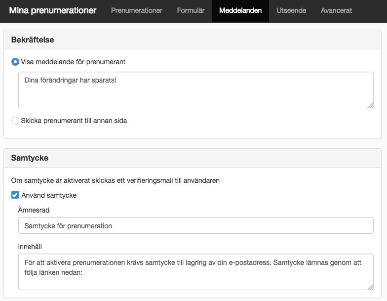Select the Meddelanden tab
The height and width of the screenshot is (301, 387).
click(x=240, y=10)
